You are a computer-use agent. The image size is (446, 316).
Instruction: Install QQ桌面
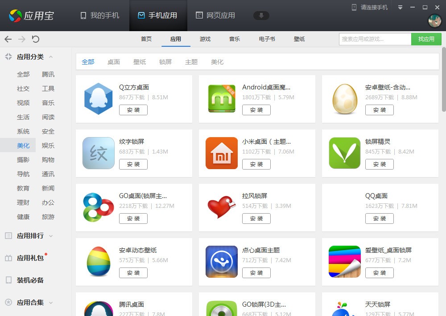tap(380, 219)
